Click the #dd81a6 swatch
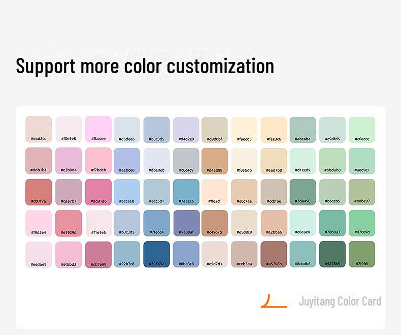 98,192
